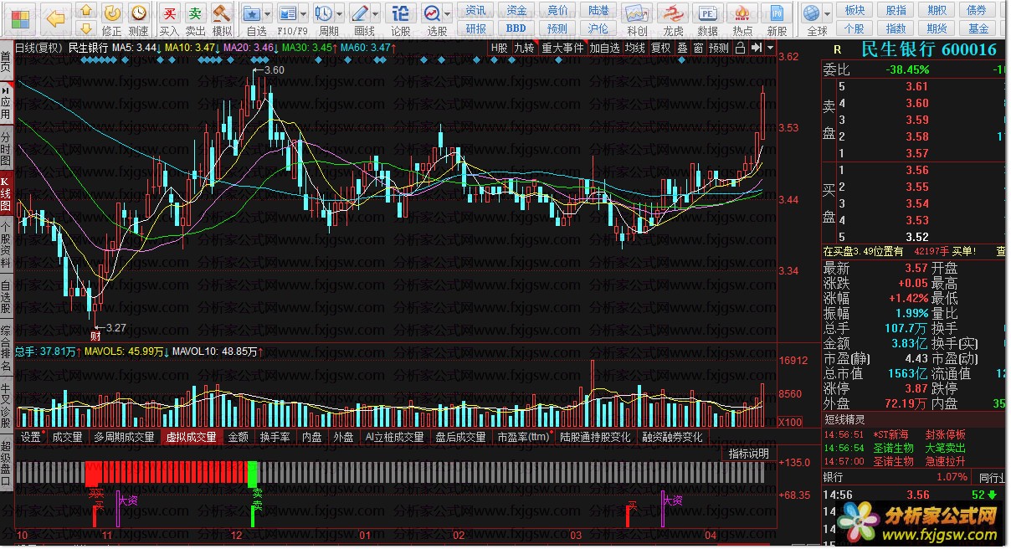
Task: Select the 画线 drawing pencil tool
Action: [x=360, y=14]
